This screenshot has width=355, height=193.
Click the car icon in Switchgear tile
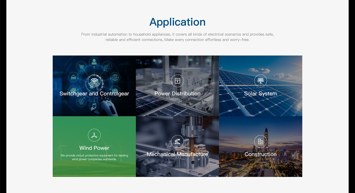pos(73,77)
